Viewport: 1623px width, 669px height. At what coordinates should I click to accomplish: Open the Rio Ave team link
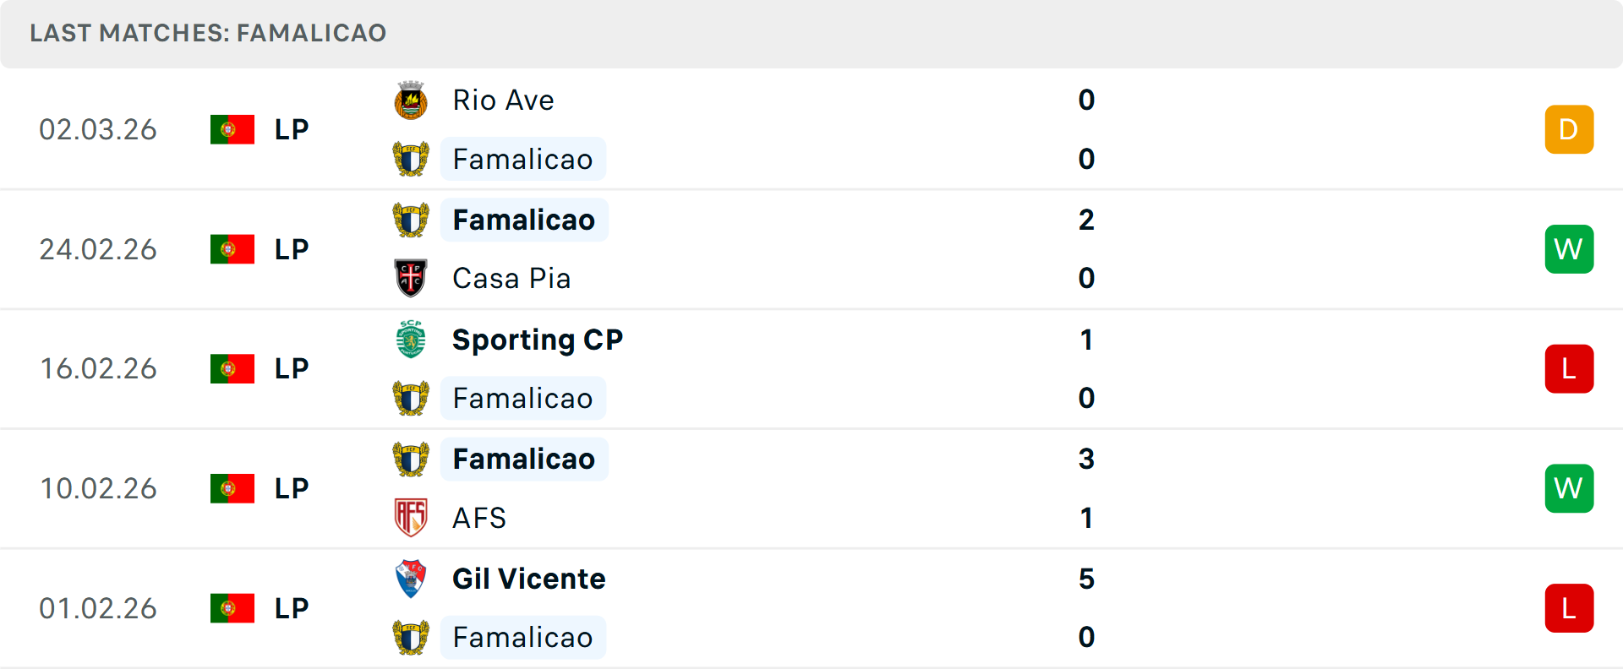tap(503, 101)
